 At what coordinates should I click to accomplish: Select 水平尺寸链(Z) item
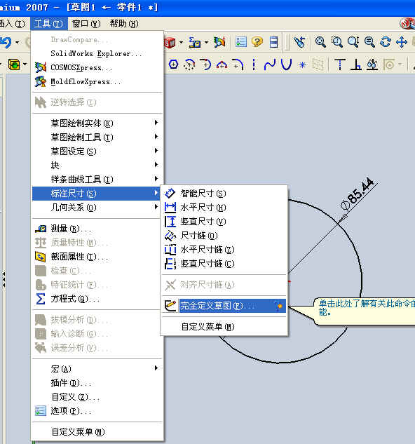pyautogui.click(x=224, y=250)
